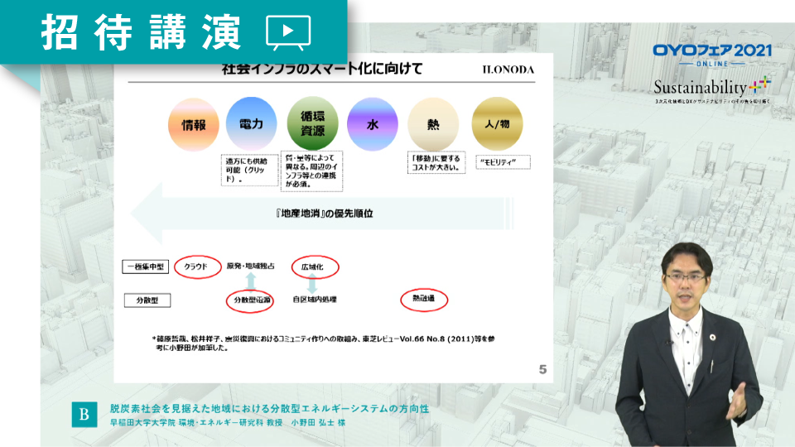
Task: Click the 招待講演 banner text
Action: tap(141, 32)
